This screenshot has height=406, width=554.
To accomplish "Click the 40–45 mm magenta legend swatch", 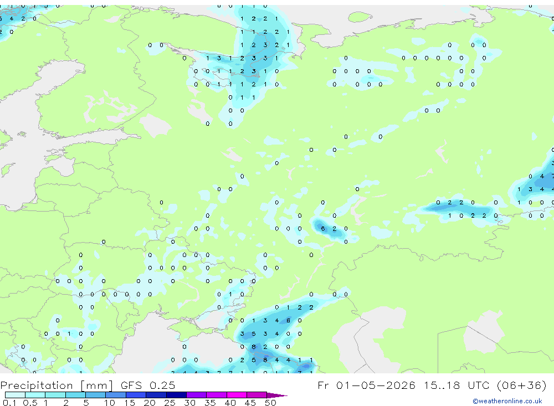I will coord(237,395).
